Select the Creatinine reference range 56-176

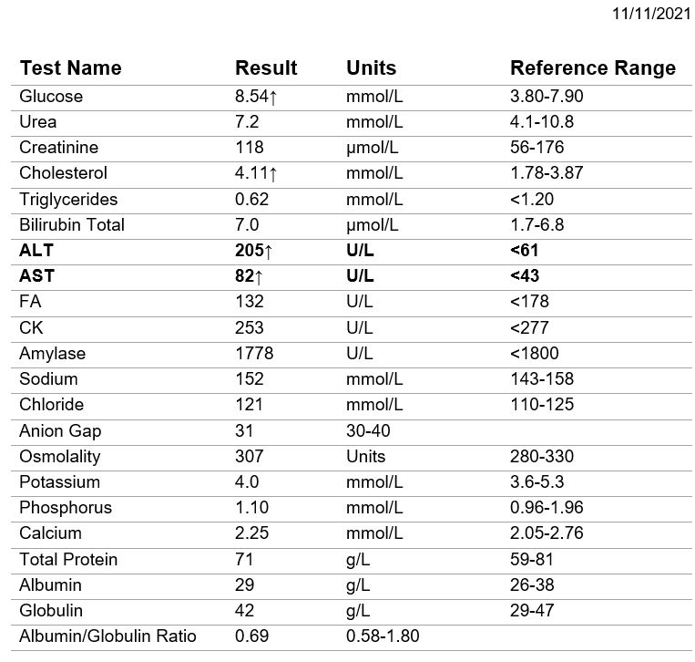537,148
